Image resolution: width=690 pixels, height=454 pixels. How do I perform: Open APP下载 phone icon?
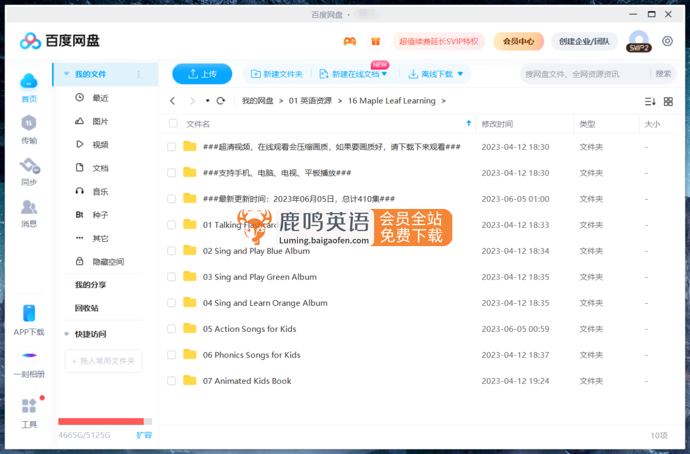[29, 313]
